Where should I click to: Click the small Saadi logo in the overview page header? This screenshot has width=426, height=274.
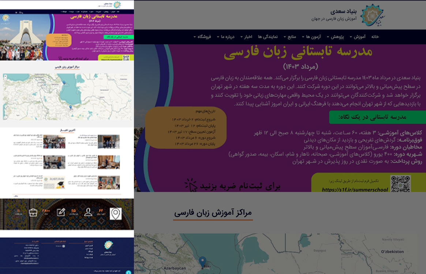click(x=117, y=5)
